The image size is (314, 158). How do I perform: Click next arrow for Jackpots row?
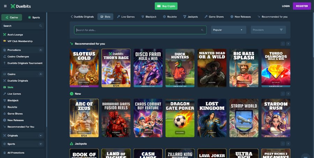point(288,144)
